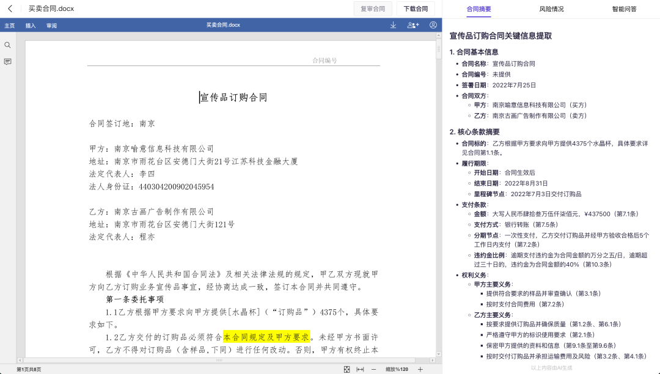Click the 复审合同 button
This screenshot has height=374, width=660.
pyautogui.click(x=373, y=9)
